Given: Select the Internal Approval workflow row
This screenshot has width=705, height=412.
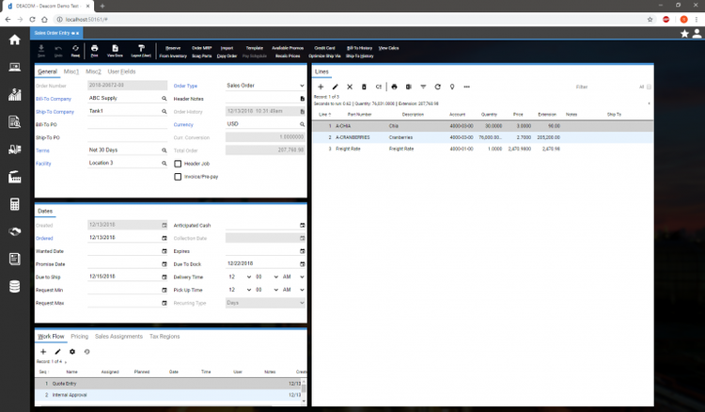Looking at the screenshot, I should point(168,395).
